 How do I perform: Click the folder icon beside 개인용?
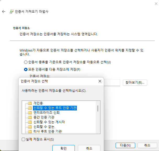[30, 103]
